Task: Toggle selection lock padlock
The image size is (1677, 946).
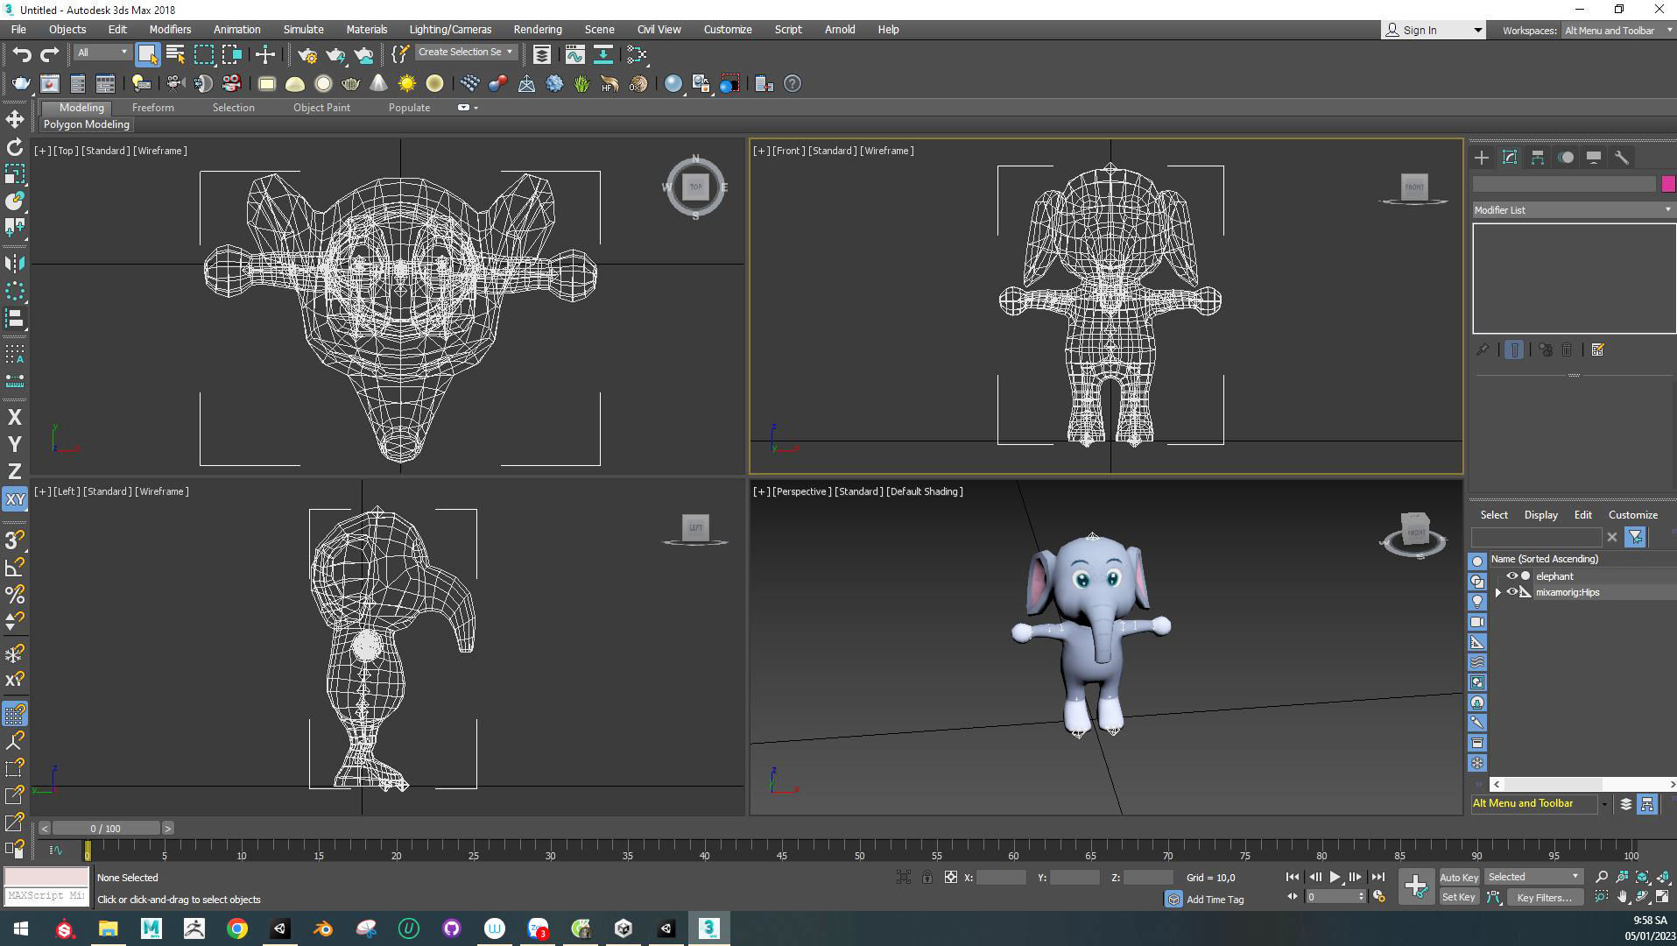Action: (927, 877)
